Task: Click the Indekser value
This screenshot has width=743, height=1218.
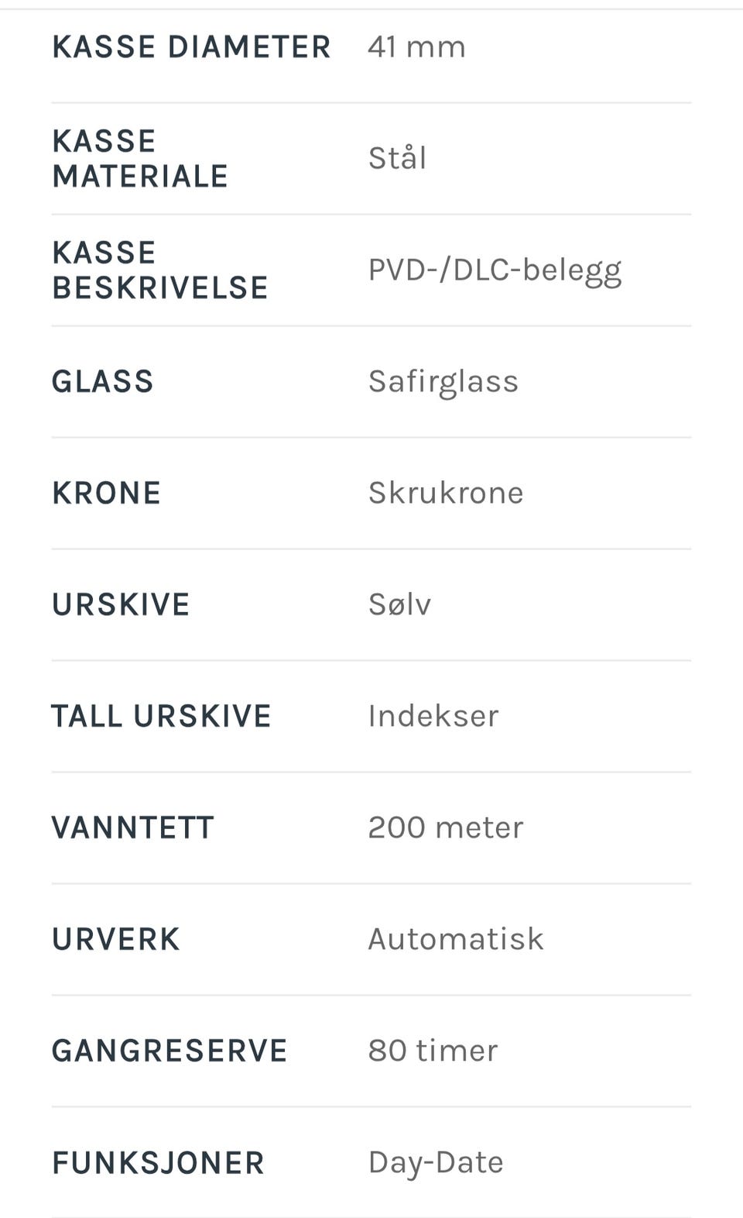Action: [x=433, y=717]
